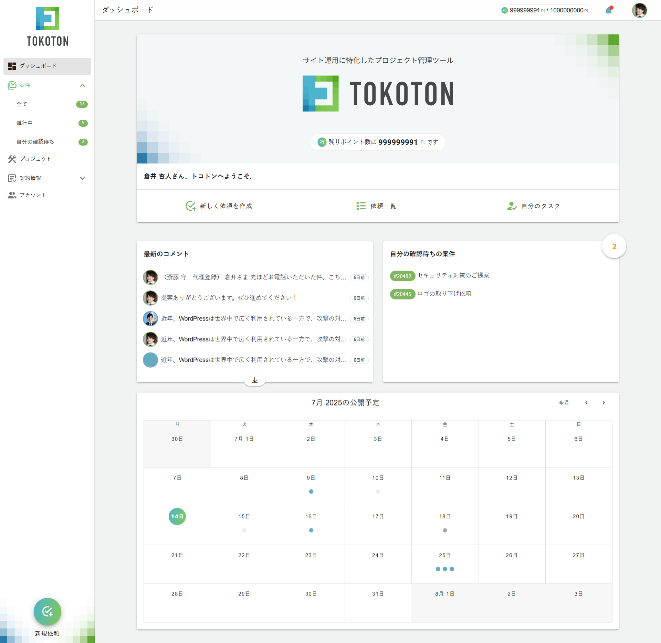Open the アカウント sidebar item
661x643 pixels.
(x=47, y=195)
